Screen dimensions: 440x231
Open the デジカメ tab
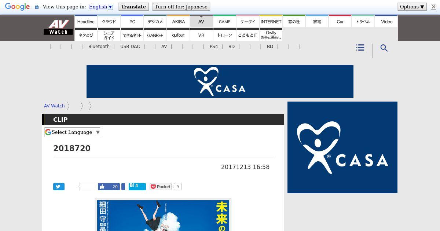click(155, 22)
